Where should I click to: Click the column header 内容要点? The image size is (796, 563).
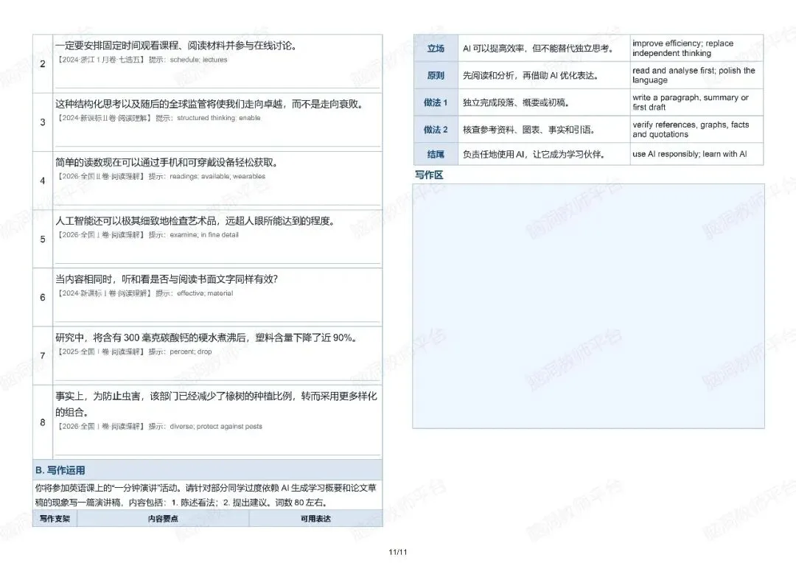tap(163, 519)
